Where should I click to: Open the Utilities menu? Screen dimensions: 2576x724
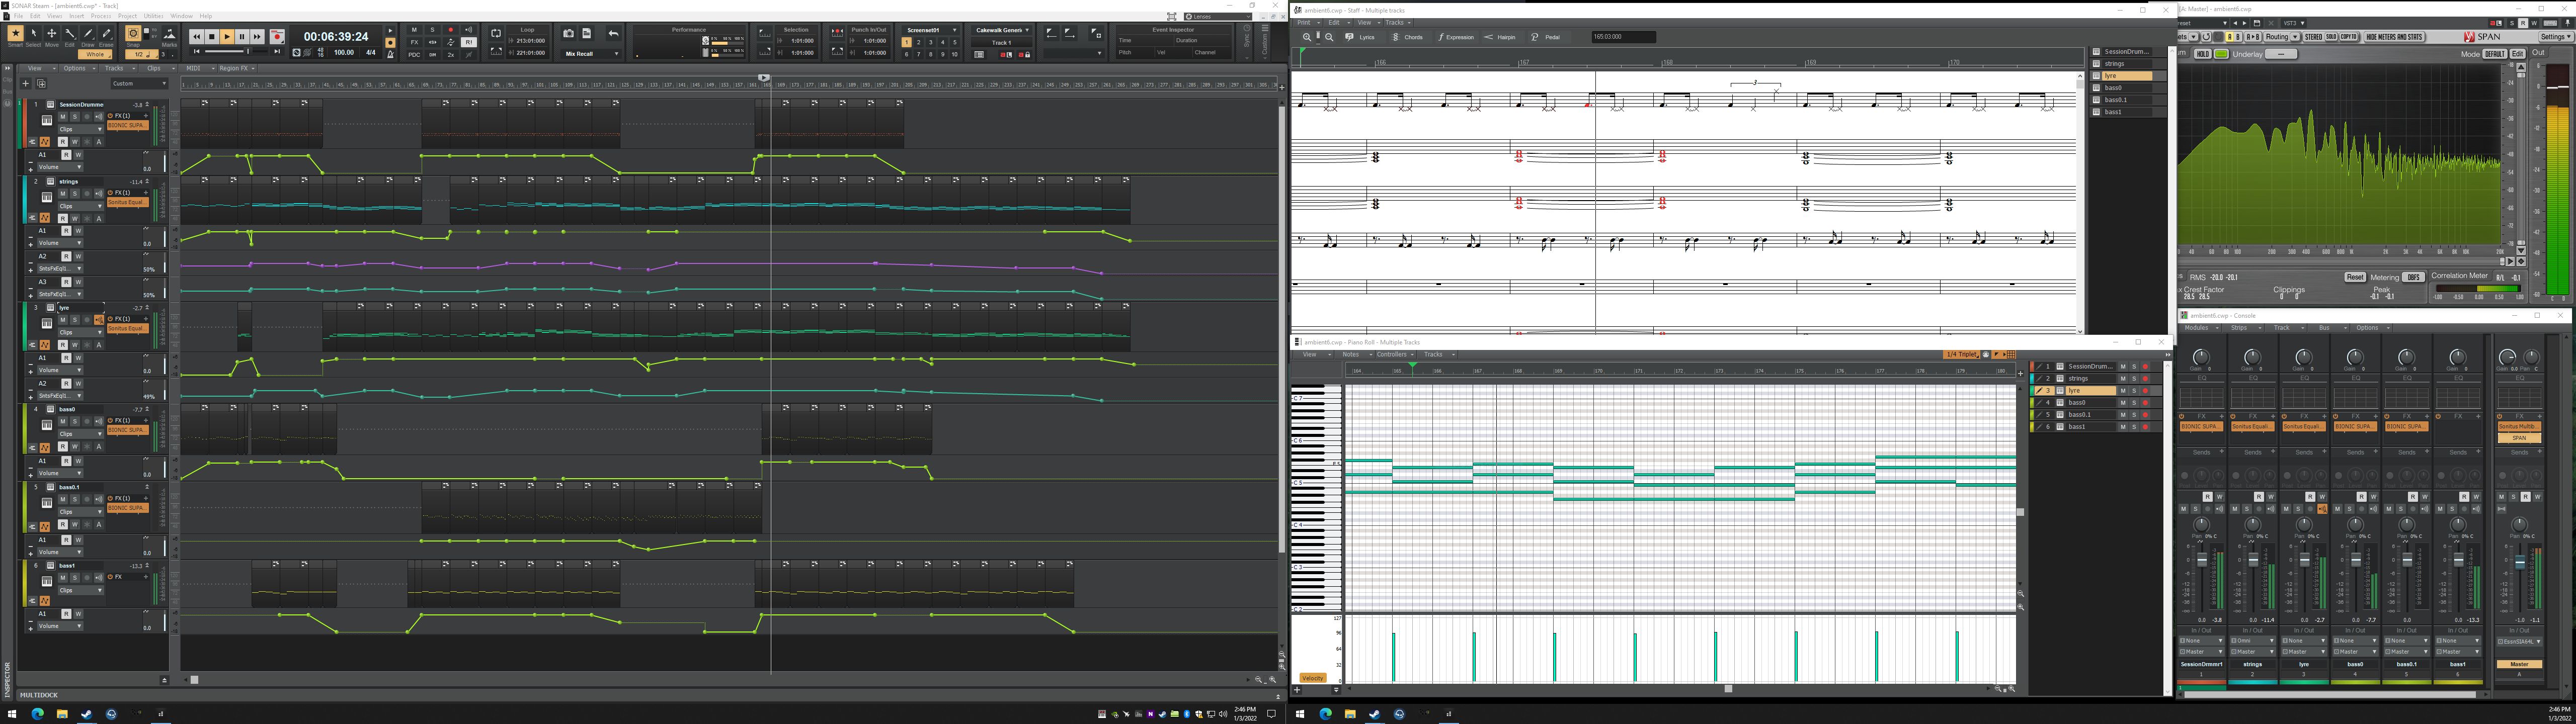point(154,16)
